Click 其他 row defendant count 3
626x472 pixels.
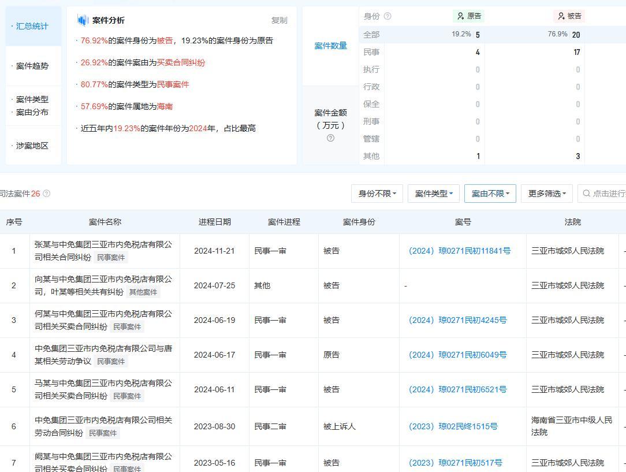[x=577, y=156]
